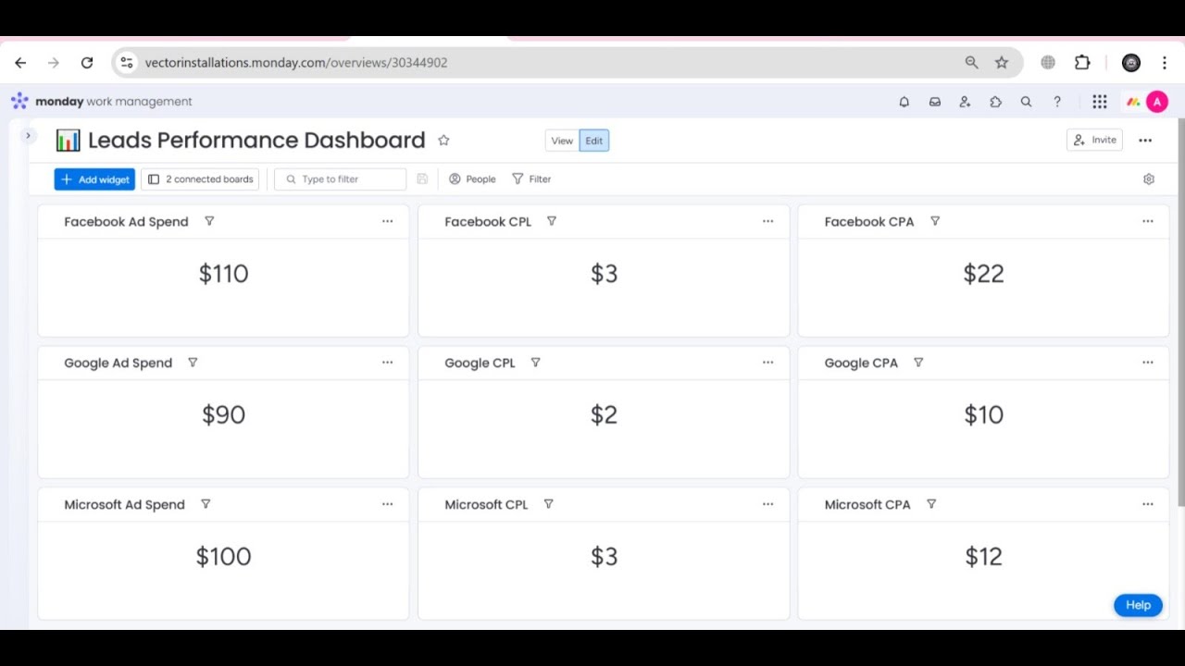Open Facebook CPL widget menu
Screen dimensions: 1185x666
click(x=767, y=221)
